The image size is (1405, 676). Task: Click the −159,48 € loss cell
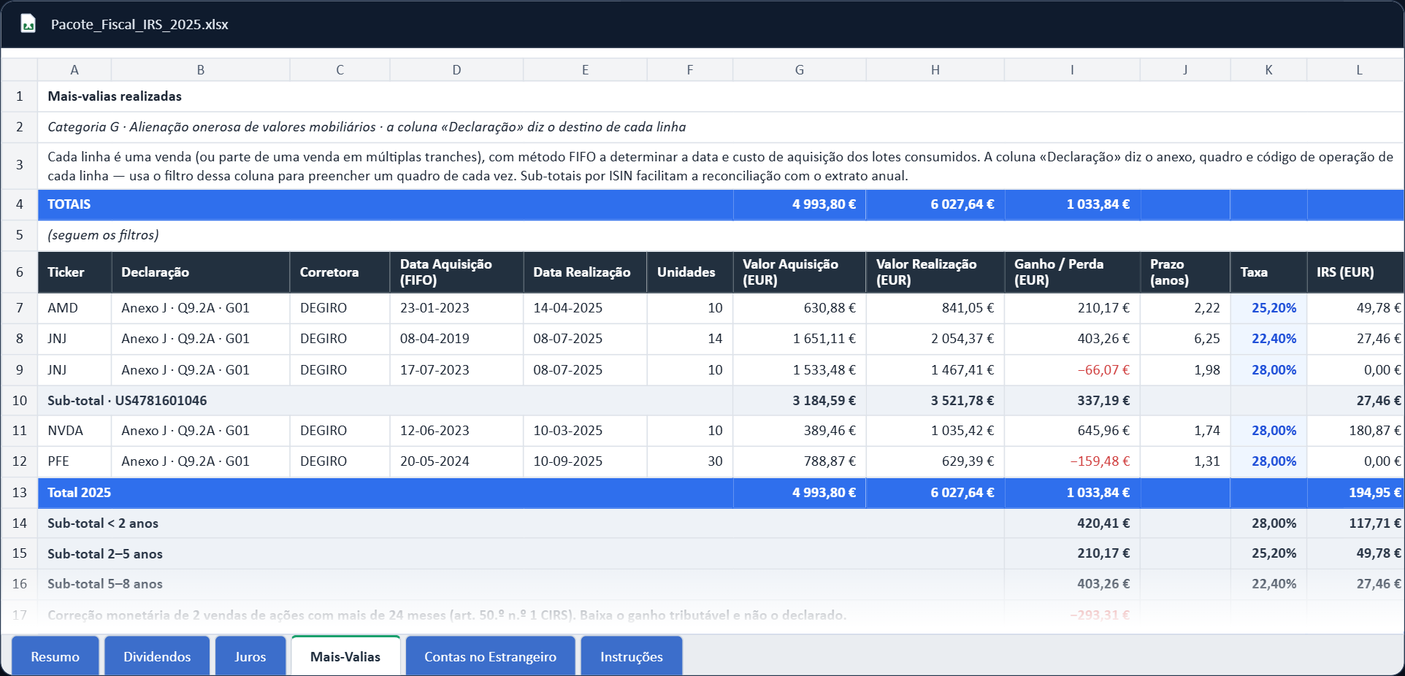(1072, 461)
